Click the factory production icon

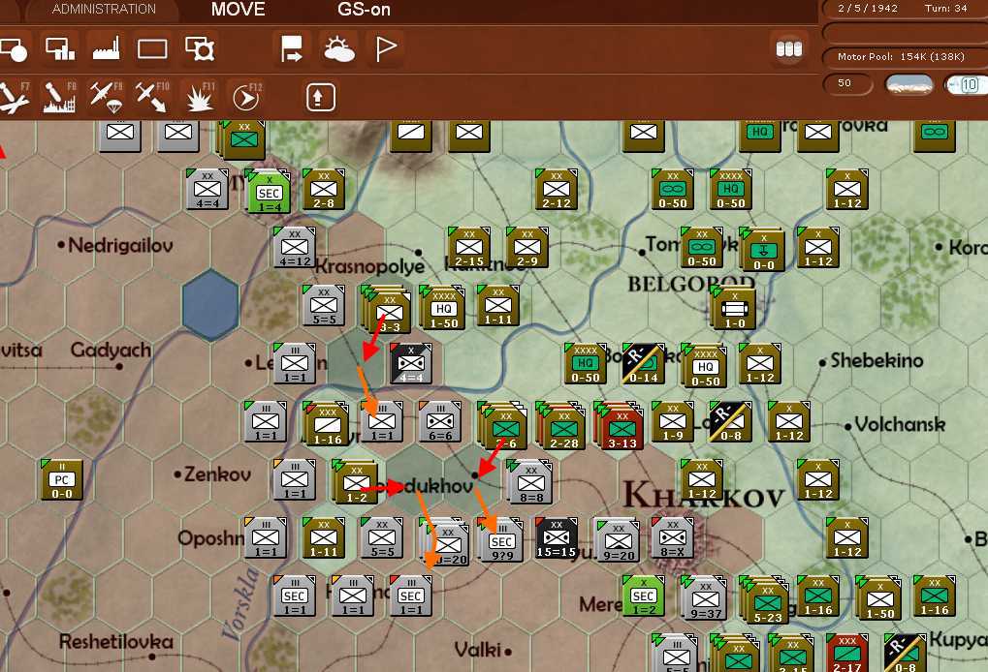tap(106, 48)
